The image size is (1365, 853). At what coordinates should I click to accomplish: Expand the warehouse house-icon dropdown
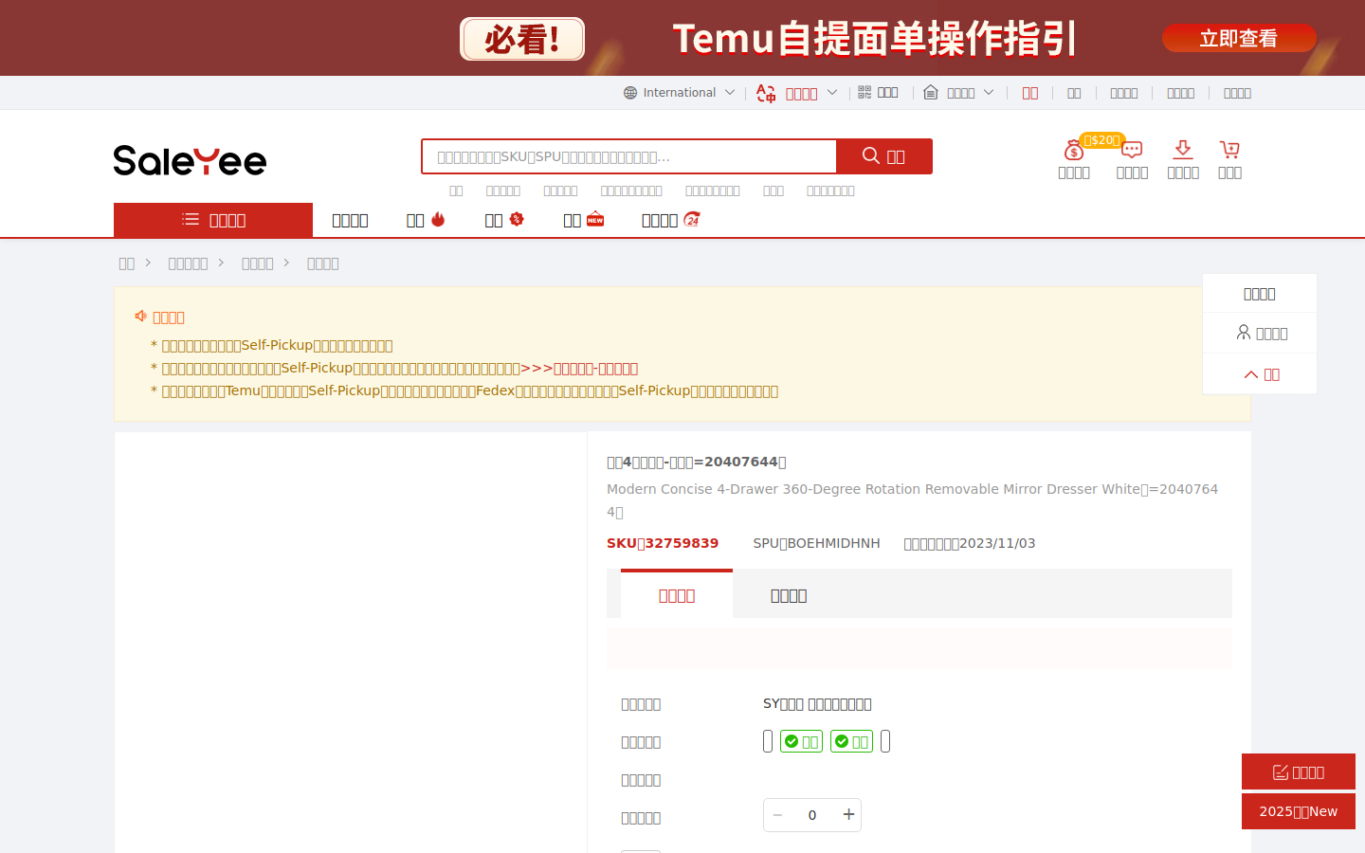[958, 93]
